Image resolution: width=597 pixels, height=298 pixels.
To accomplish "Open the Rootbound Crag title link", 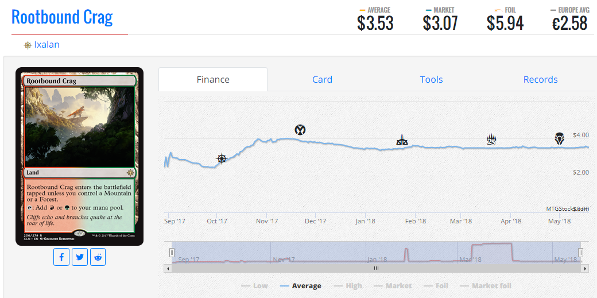I will tap(62, 17).
